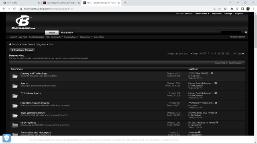Click the blue shield icon

coord(7,138)
